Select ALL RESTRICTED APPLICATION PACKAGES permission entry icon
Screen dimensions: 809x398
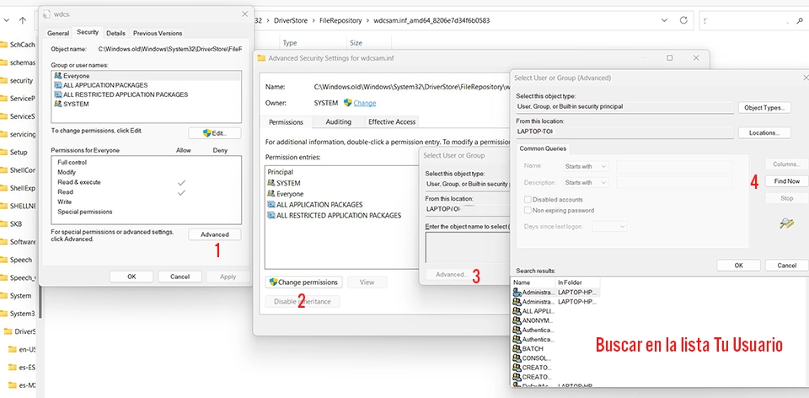[x=271, y=215]
